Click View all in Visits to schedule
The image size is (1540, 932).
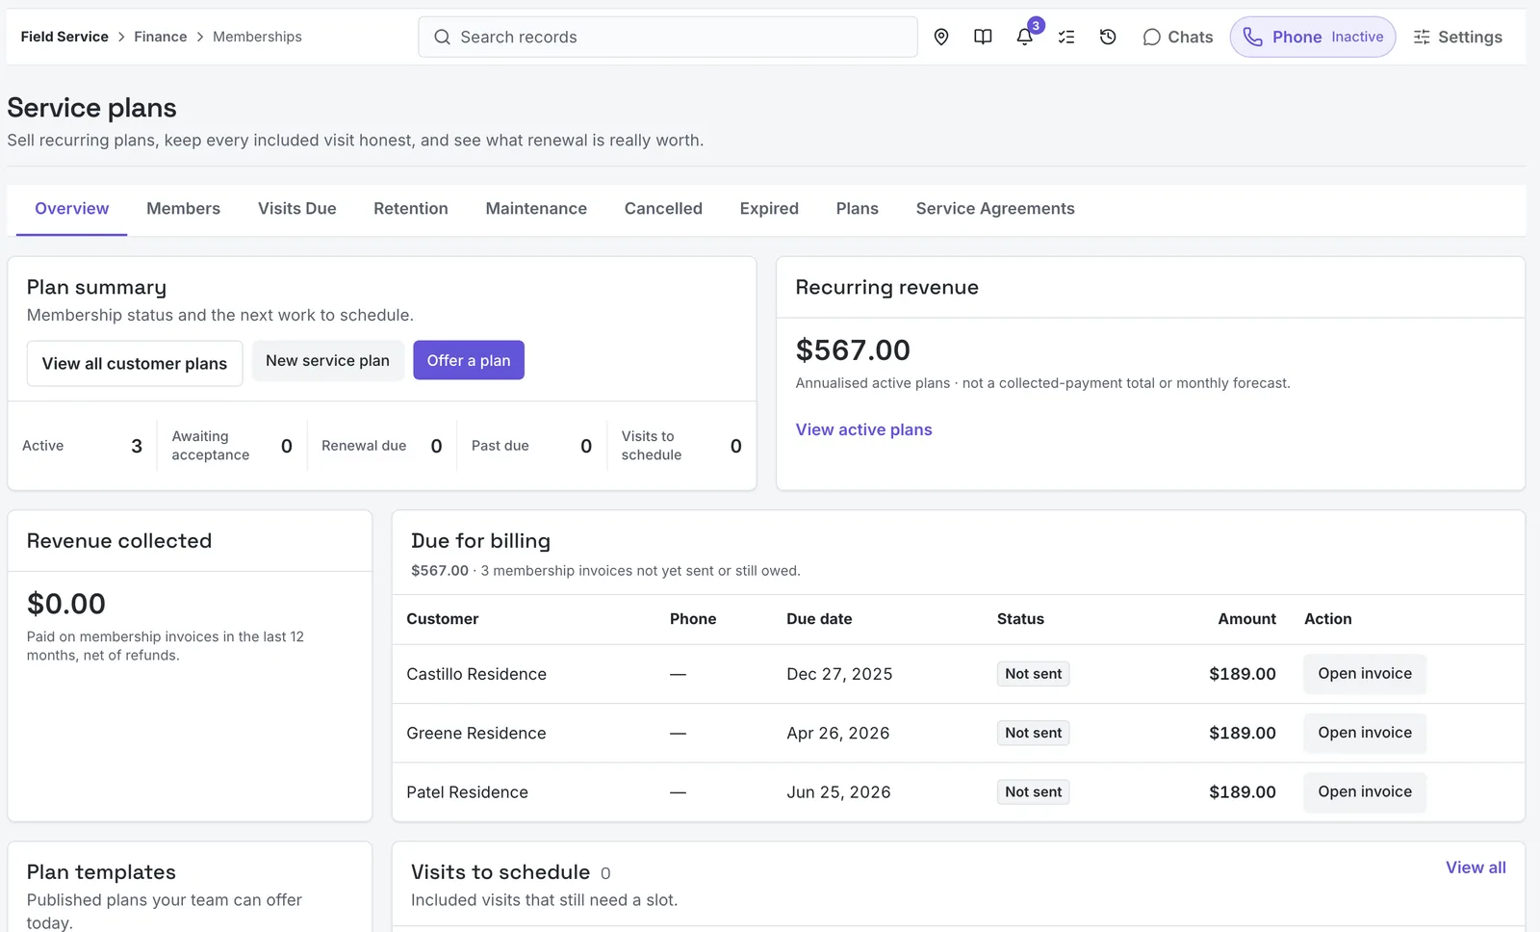[1476, 867]
